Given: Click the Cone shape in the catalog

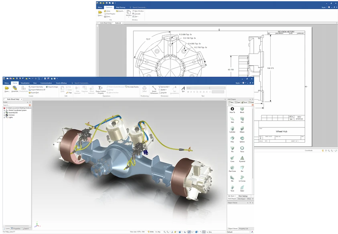Looking at the screenshot, I should click(232, 159).
